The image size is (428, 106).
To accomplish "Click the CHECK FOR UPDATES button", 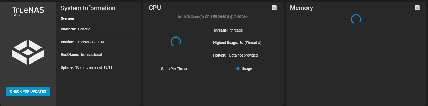I will coord(28,91).
